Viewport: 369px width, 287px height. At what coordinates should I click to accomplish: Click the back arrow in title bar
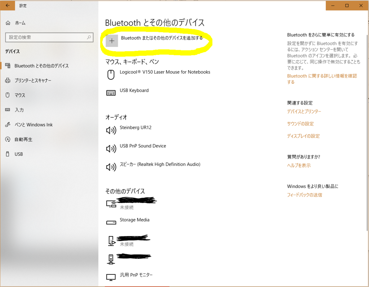8,5
